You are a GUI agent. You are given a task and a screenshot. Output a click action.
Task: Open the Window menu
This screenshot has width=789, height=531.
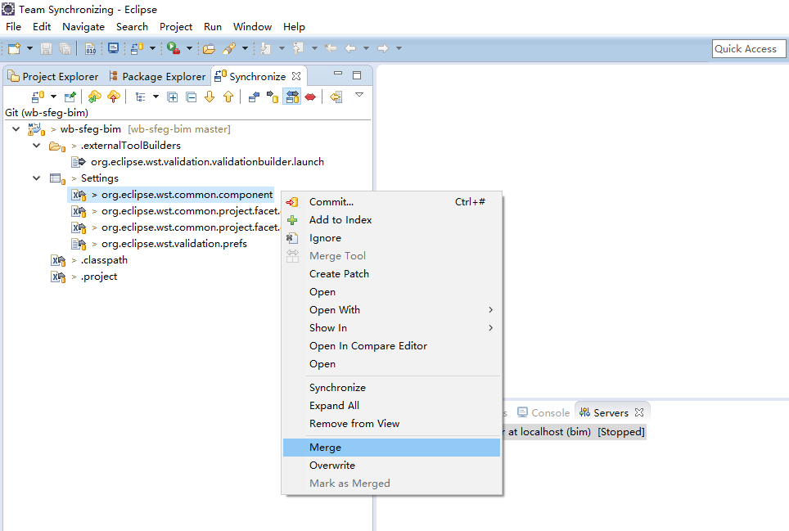pos(252,27)
